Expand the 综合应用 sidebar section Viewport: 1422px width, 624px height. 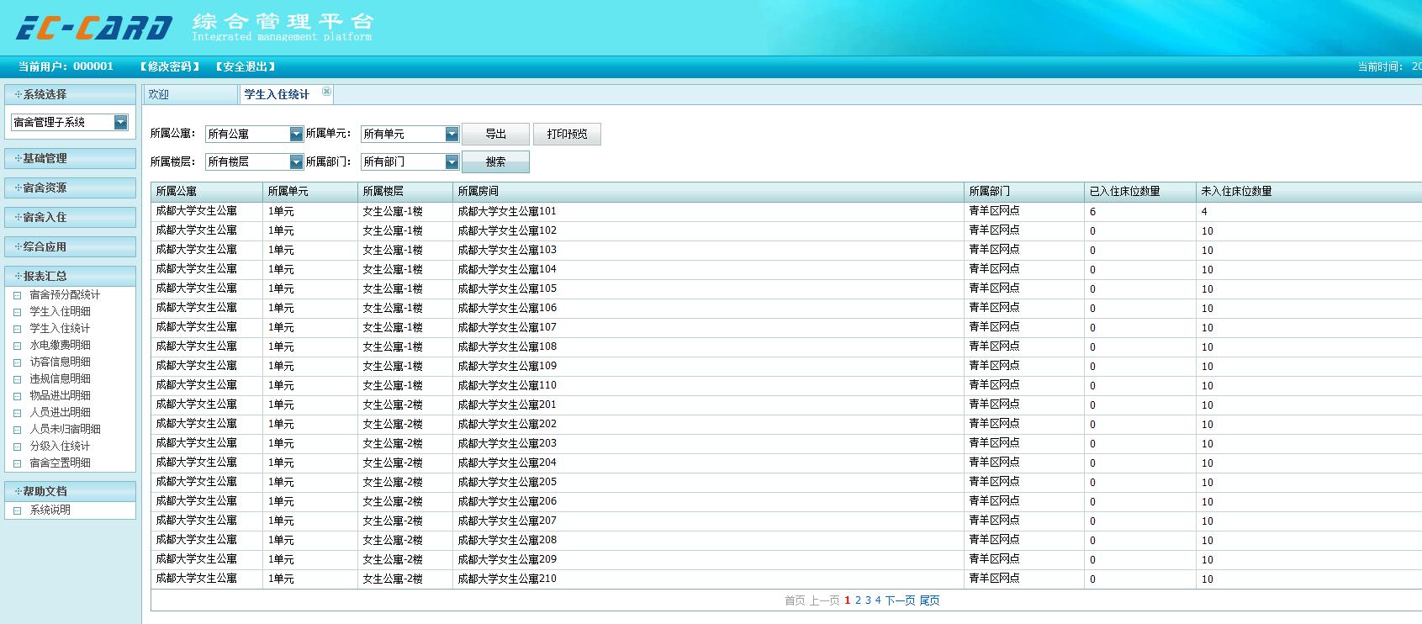pos(70,246)
